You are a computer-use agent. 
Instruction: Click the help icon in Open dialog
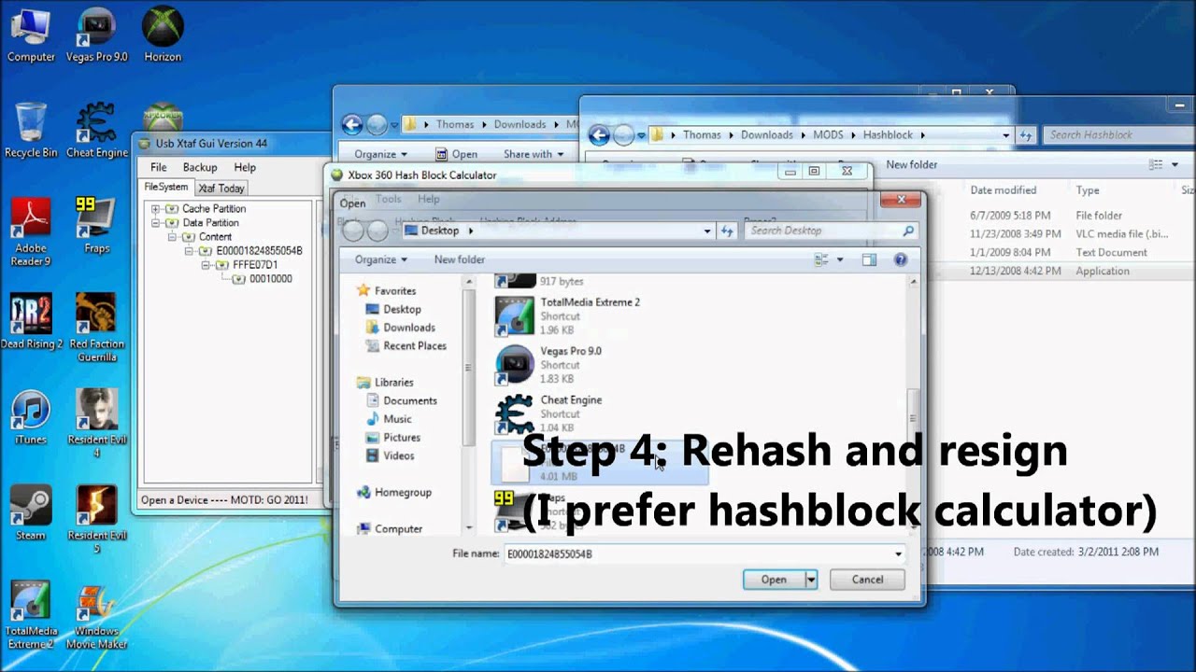(x=900, y=259)
